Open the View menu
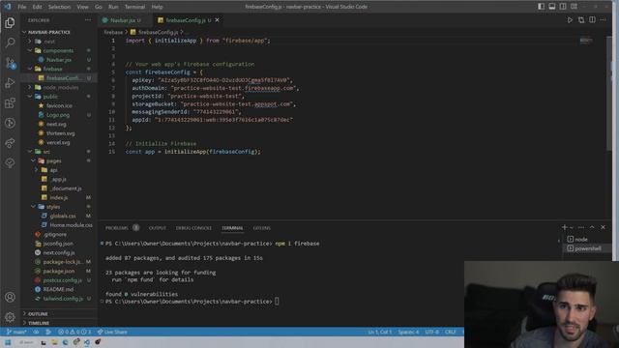The height and width of the screenshot is (348, 619). (82, 7)
